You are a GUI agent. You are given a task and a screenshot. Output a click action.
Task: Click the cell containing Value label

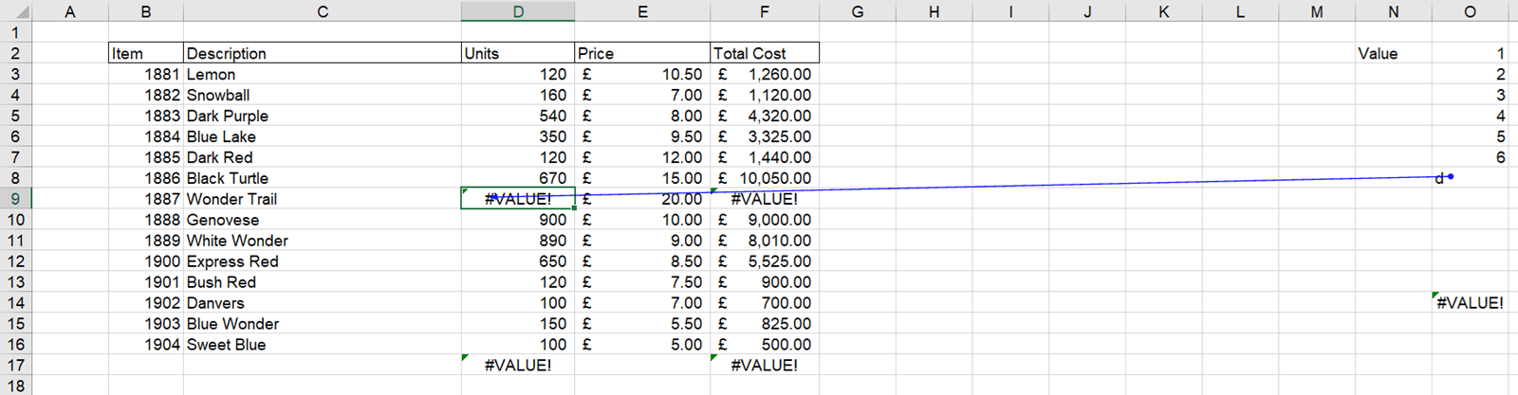(1392, 53)
